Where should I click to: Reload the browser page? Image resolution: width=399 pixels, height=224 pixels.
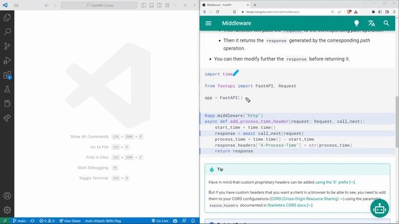point(218,12)
